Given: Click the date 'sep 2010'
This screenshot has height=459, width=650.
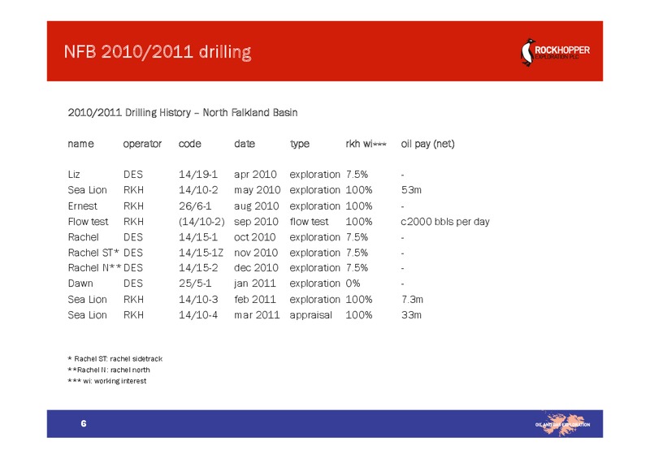Looking at the screenshot, I should coord(256,222).
